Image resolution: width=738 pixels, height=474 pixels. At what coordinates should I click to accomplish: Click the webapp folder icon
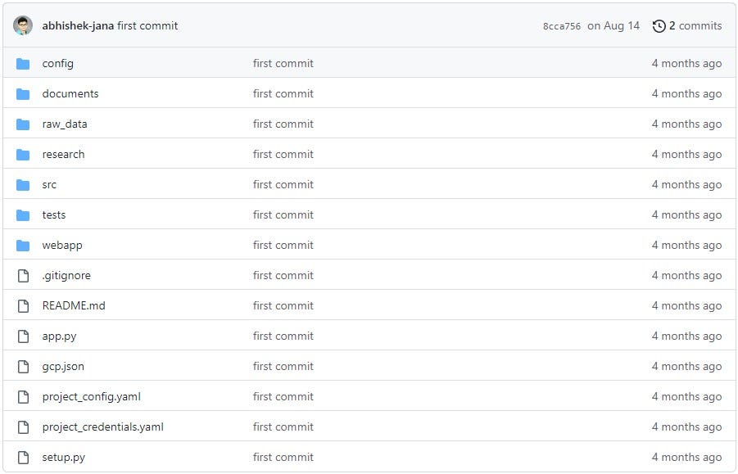coord(23,246)
